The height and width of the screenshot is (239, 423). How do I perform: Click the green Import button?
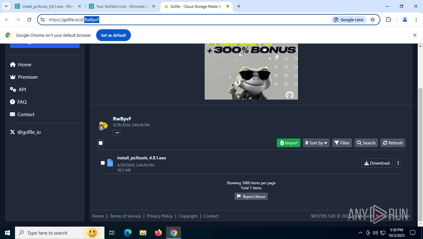(x=289, y=143)
